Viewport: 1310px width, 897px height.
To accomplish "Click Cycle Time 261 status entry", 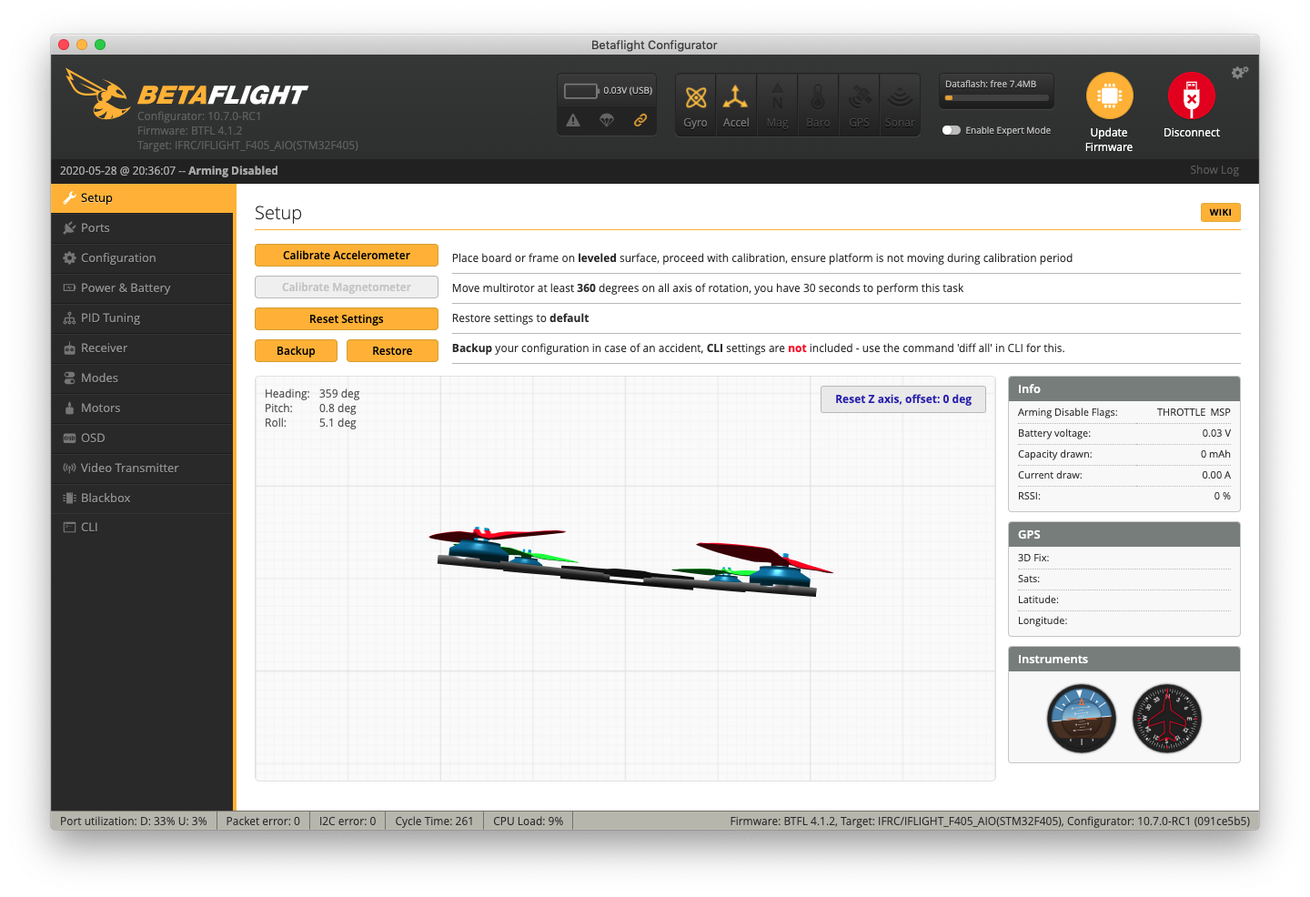I will pyautogui.click(x=434, y=821).
